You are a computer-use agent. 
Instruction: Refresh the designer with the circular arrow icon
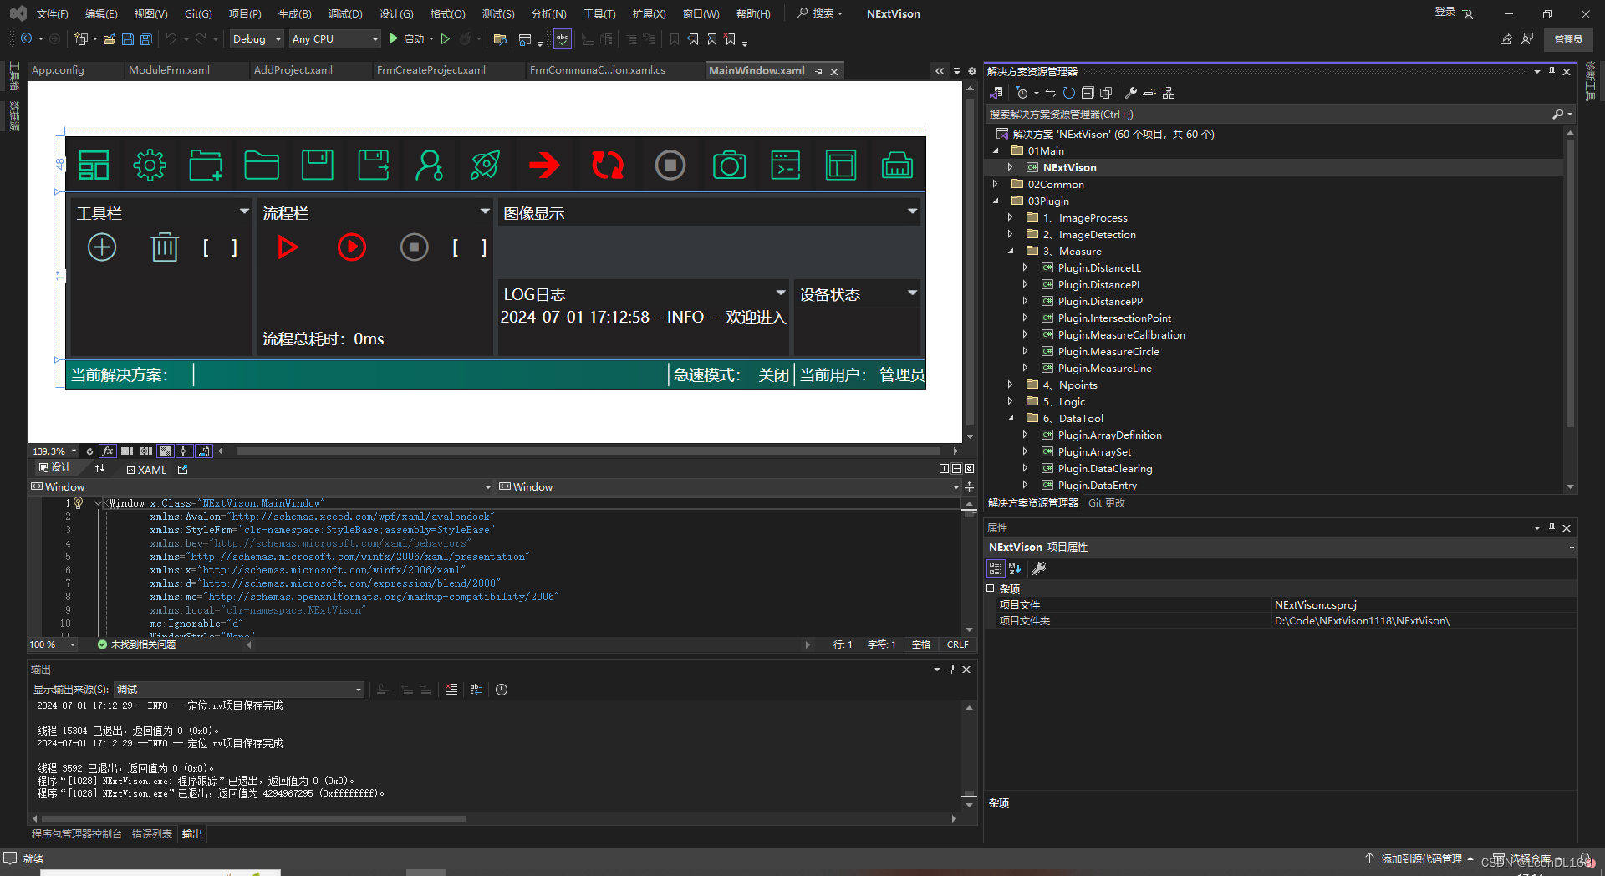[89, 451]
